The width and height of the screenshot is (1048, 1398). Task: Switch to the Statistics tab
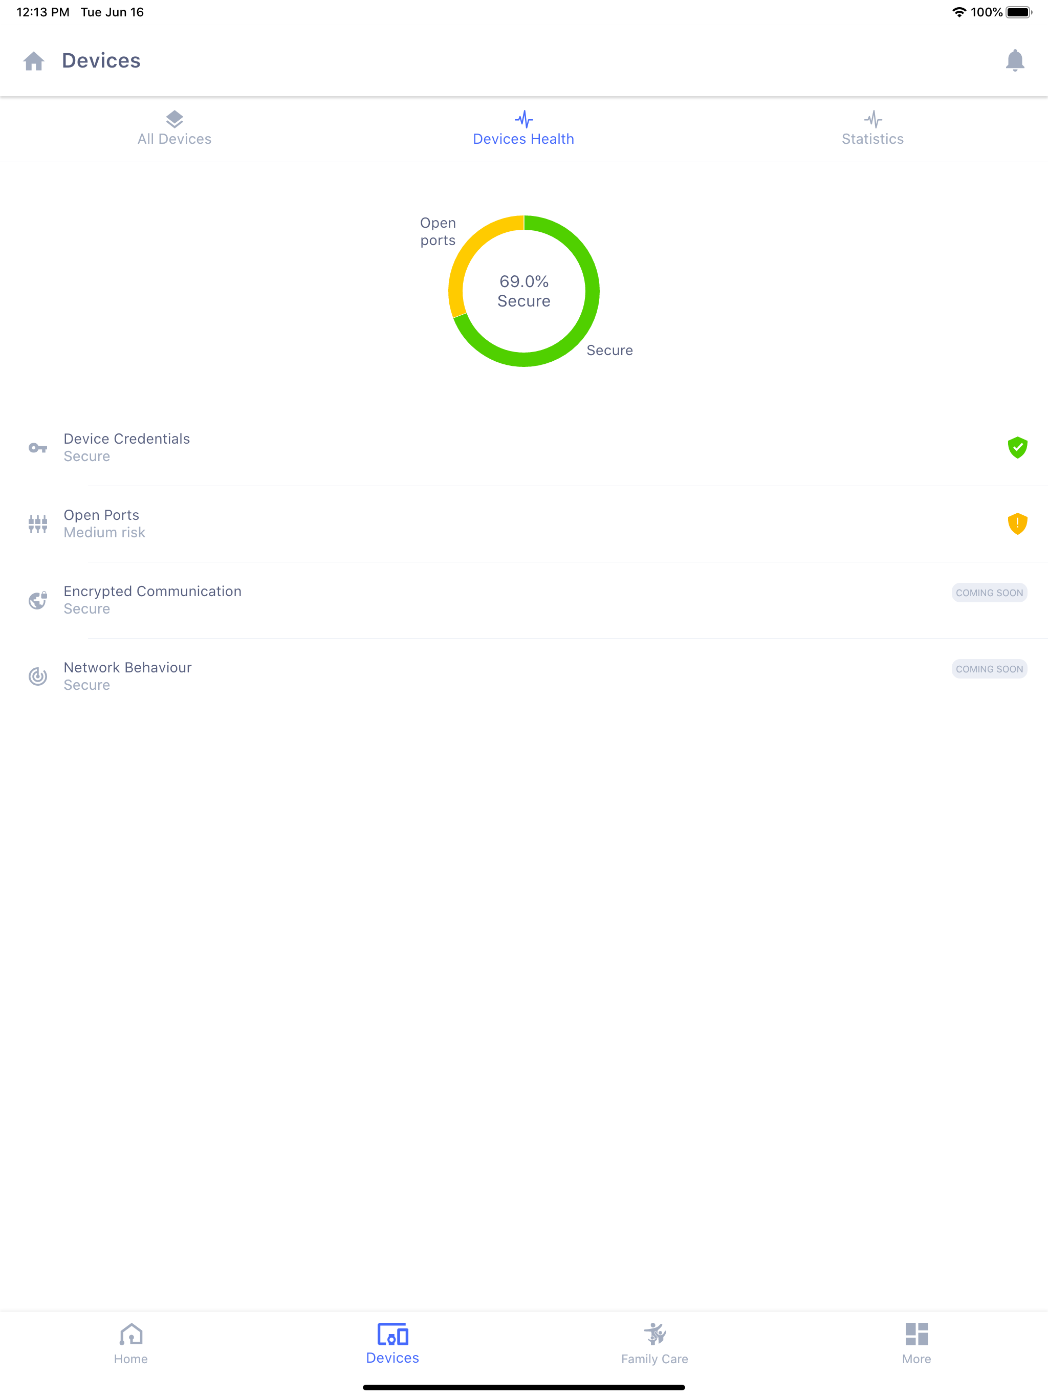(x=872, y=129)
